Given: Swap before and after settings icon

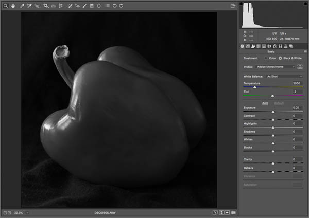Looking at the screenshot, I should tap(221, 212).
